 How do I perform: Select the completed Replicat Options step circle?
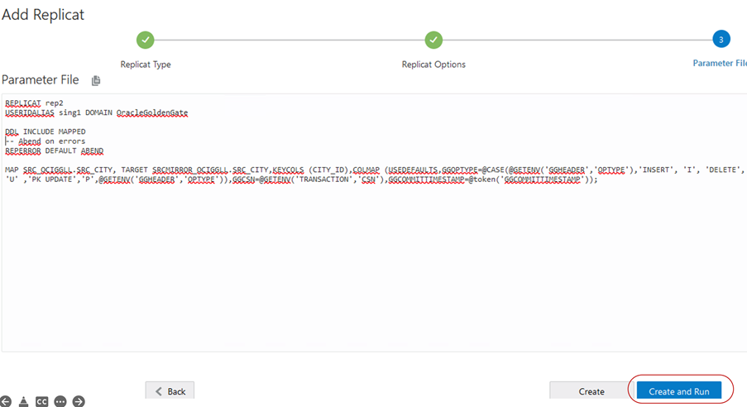point(433,40)
